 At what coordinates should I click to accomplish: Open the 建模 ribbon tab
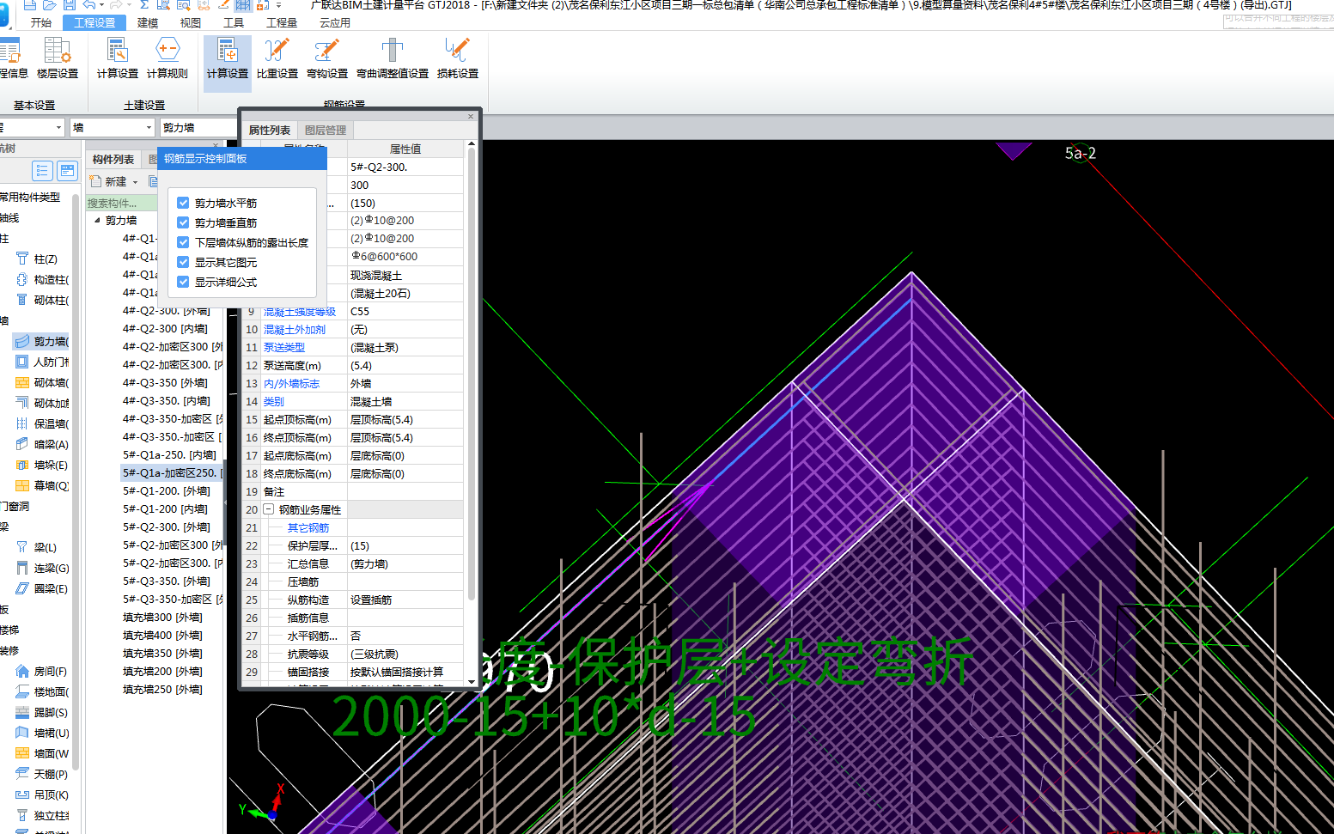coord(148,22)
